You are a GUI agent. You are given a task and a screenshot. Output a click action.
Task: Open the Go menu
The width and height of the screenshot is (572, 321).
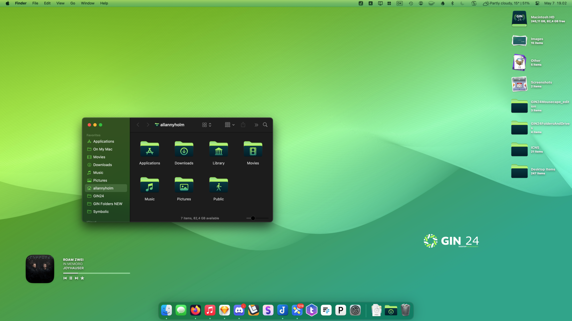click(x=73, y=3)
